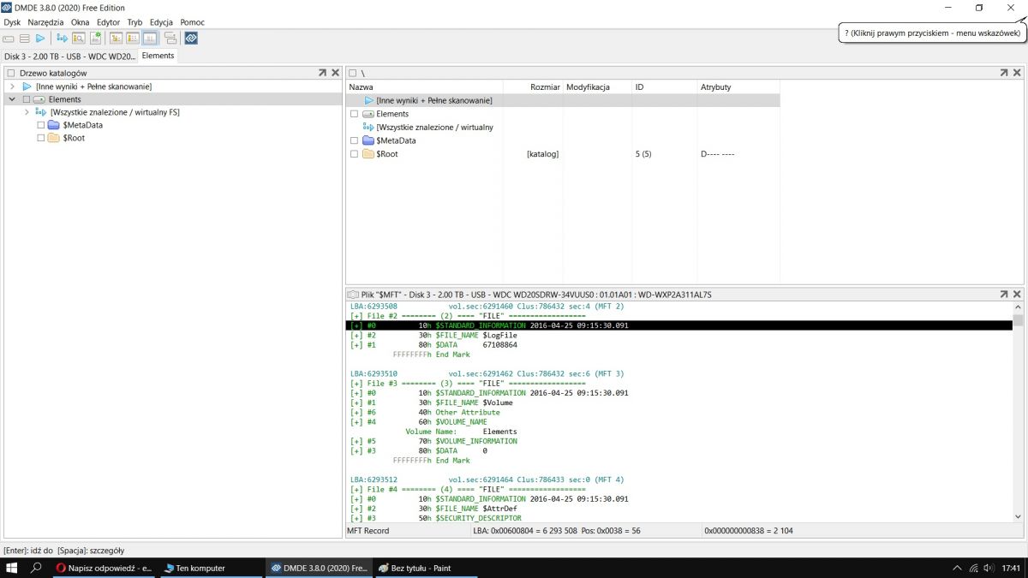Image resolution: width=1028 pixels, height=578 pixels.
Task: Expand Inne wyniki + Pełne skanowanie tree node
Action: [x=12, y=86]
